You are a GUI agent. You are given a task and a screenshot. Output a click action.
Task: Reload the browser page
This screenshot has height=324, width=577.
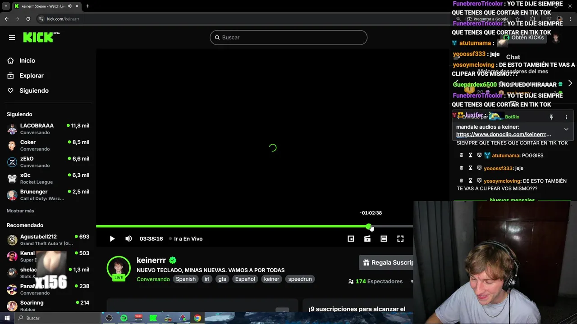tap(28, 19)
